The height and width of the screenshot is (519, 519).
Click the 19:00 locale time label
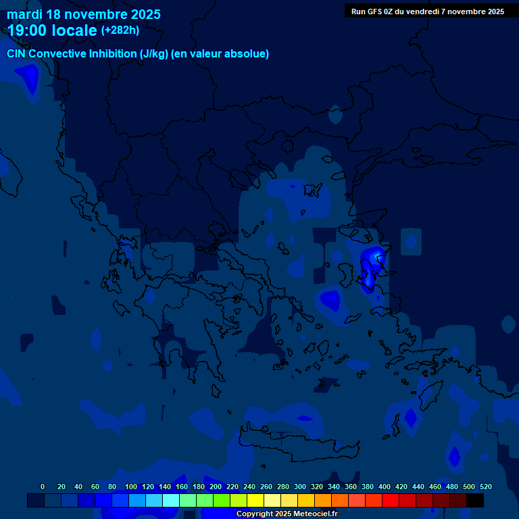52,30
